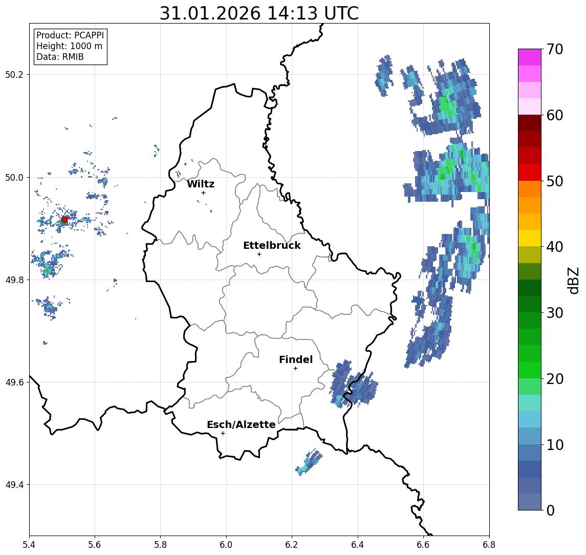Click the Wiltz city label
Image resolution: width=586 pixels, height=555 pixels.
click(201, 184)
